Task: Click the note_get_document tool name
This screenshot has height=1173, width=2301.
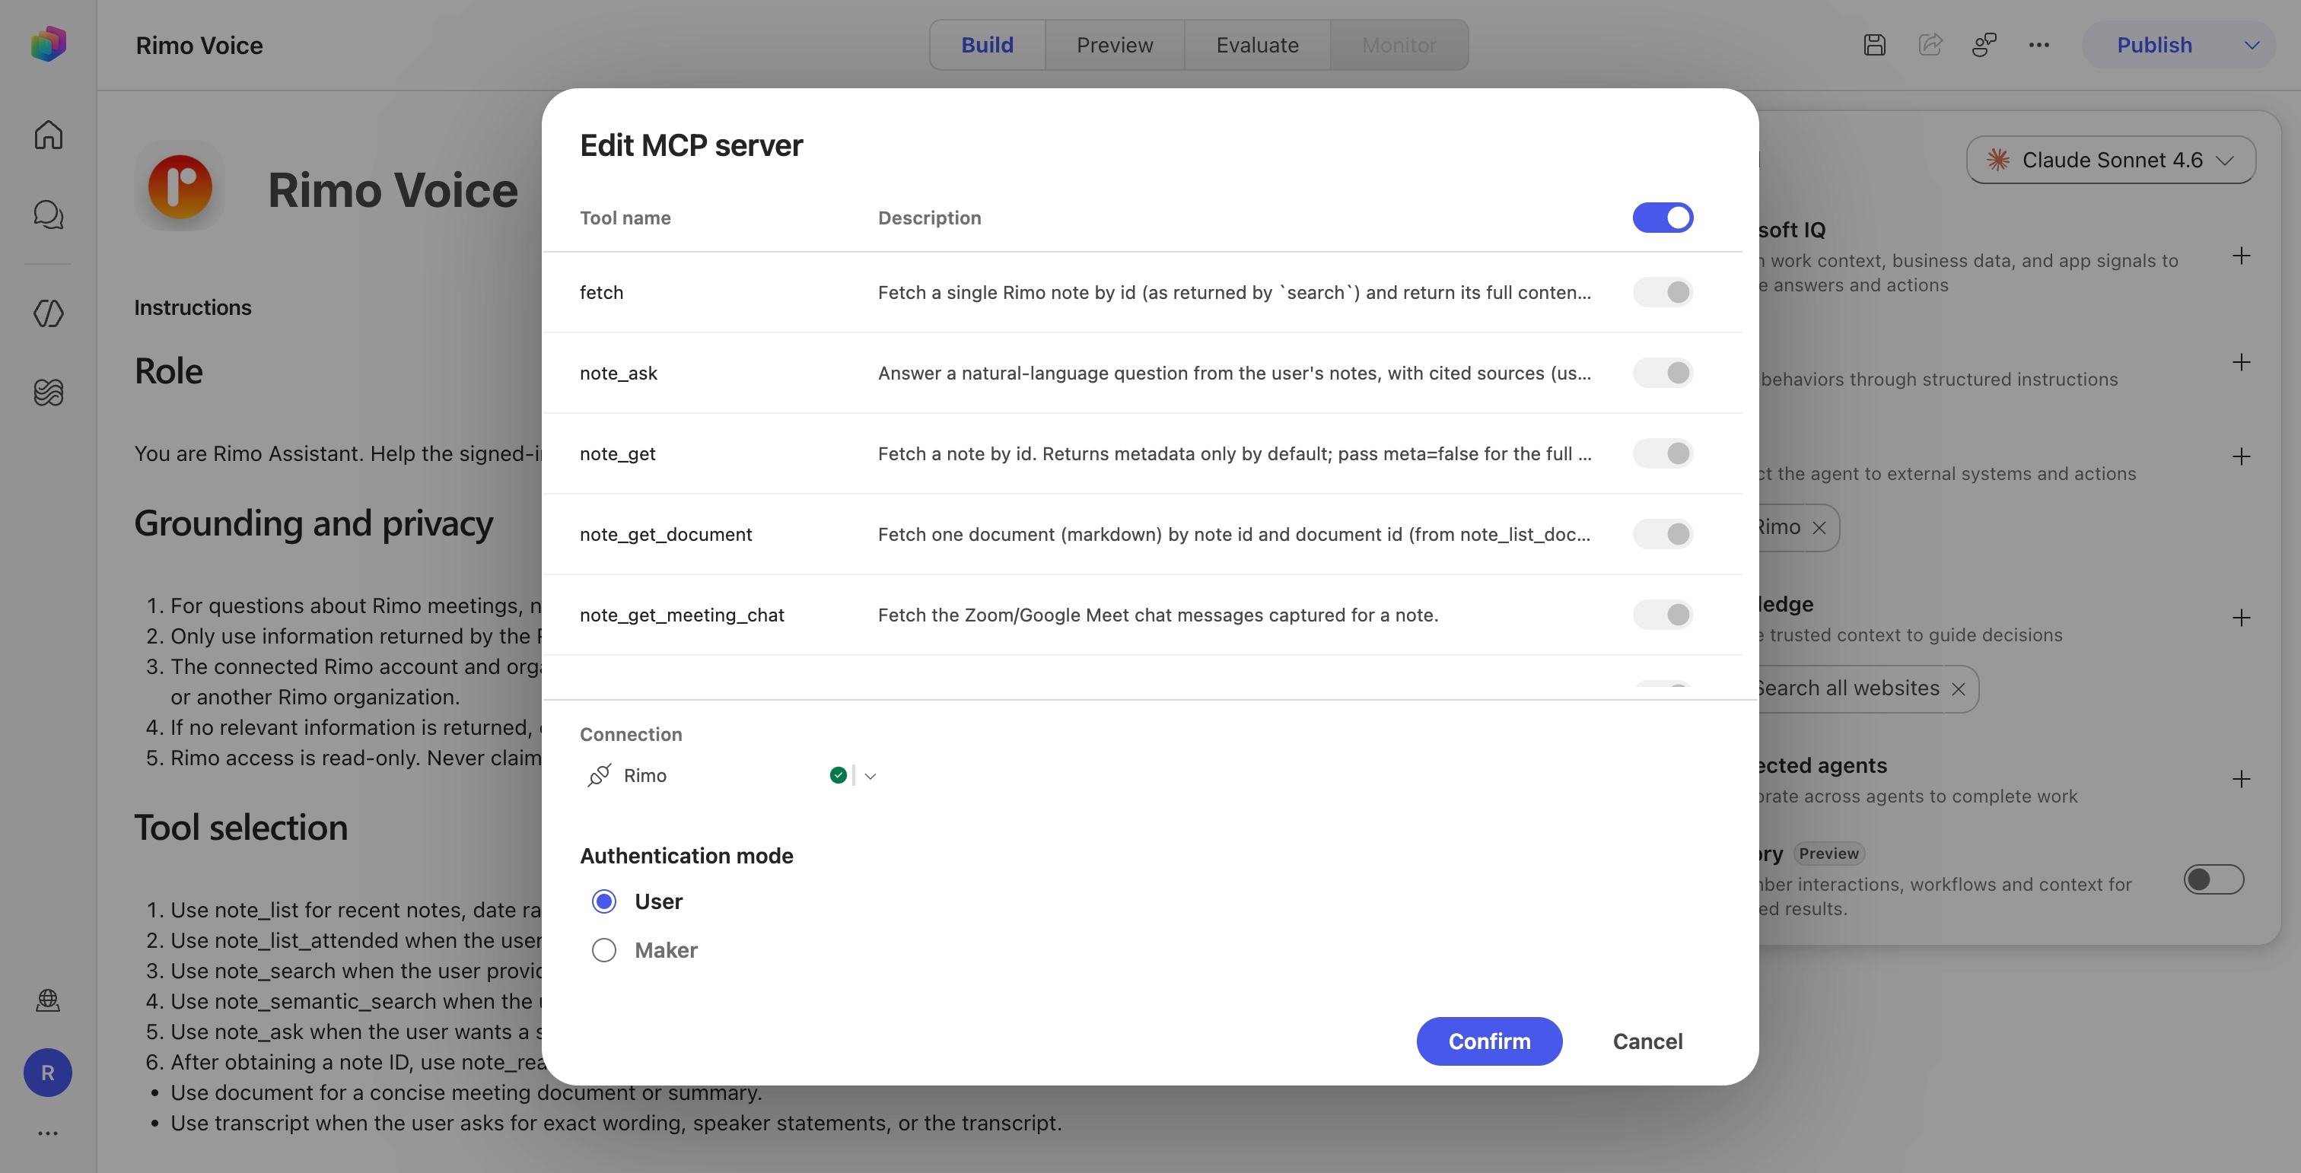Action: click(666, 534)
